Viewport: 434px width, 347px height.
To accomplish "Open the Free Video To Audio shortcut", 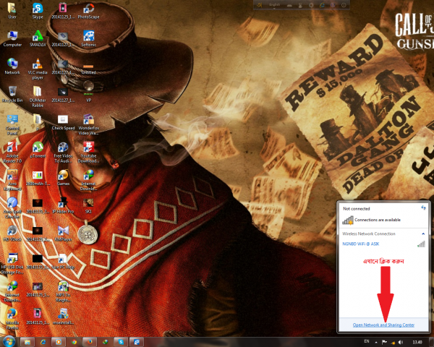I will [63, 153].
